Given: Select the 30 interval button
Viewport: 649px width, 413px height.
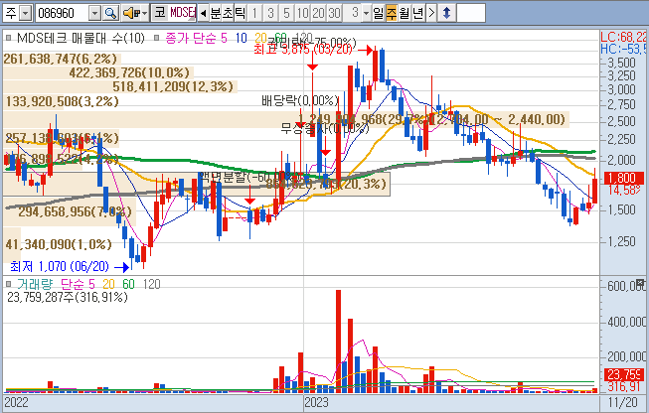Looking at the screenshot, I should (334, 13).
